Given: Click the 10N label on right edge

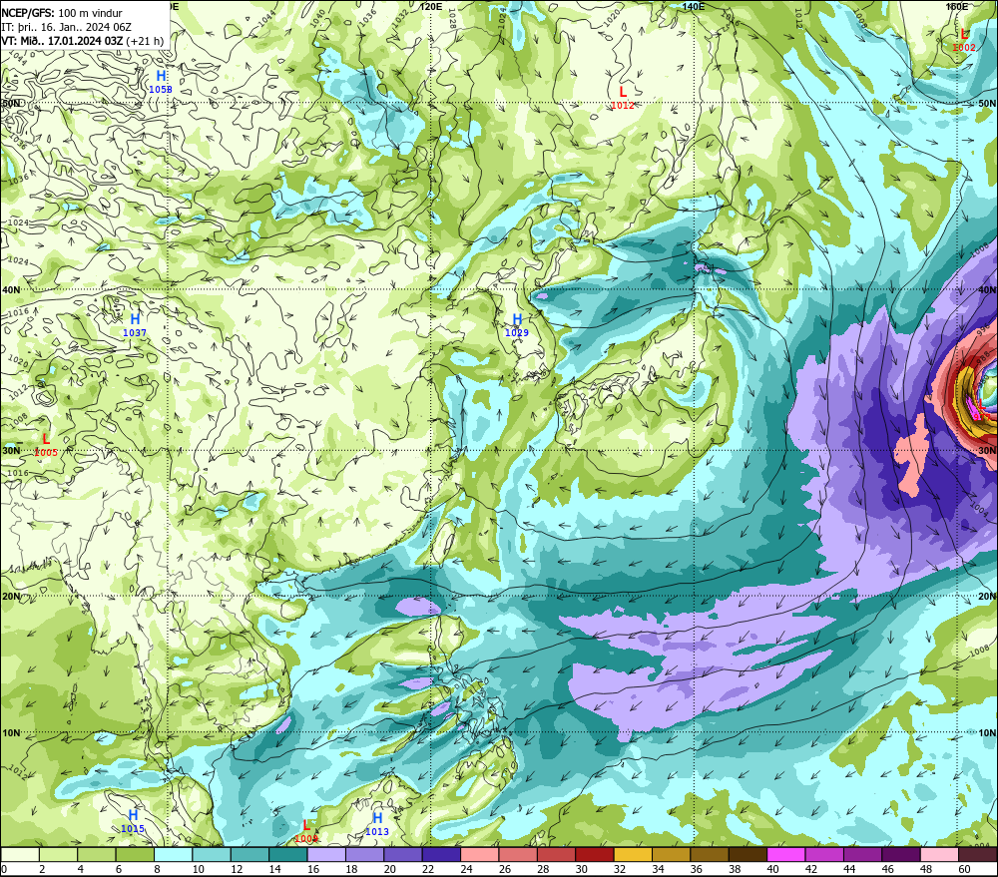Looking at the screenshot, I should [x=987, y=733].
